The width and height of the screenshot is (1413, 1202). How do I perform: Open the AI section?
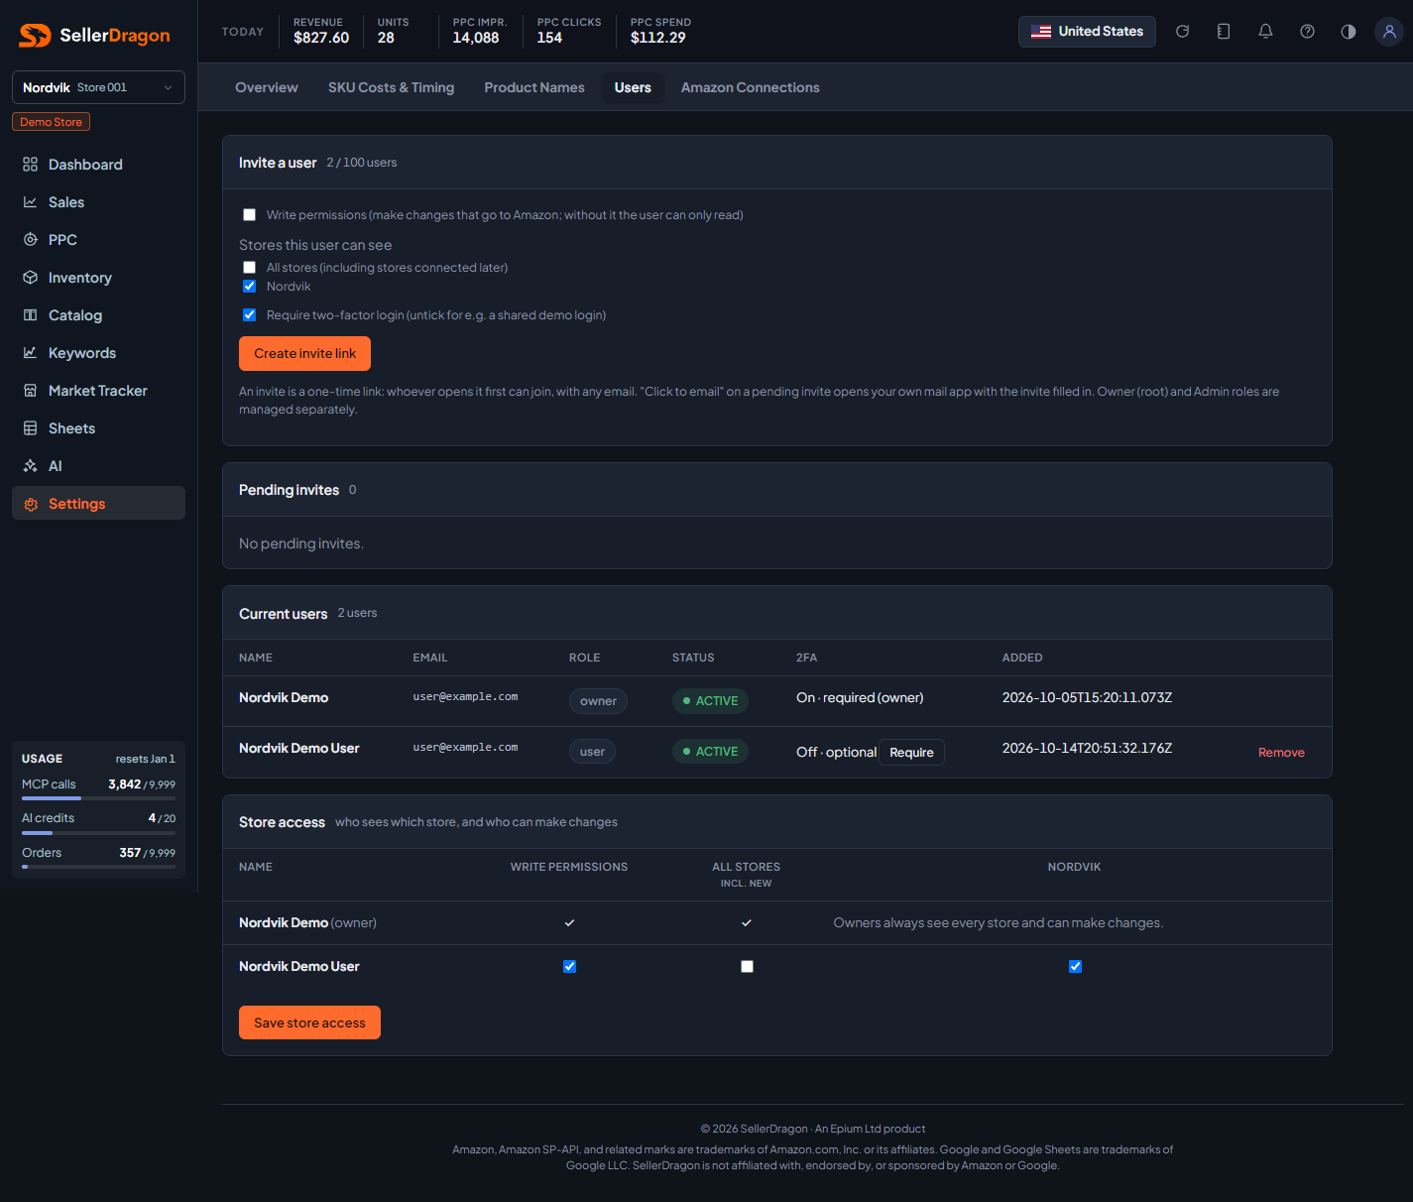[x=98, y=466]
